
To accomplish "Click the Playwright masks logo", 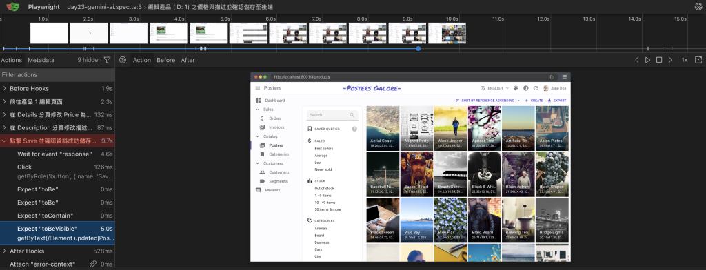I will [x=13, y=7].
